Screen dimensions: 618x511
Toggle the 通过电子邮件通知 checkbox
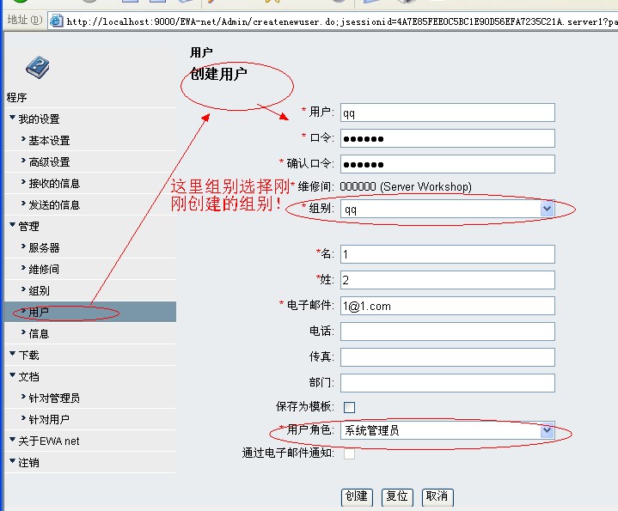tap(349, 453)
